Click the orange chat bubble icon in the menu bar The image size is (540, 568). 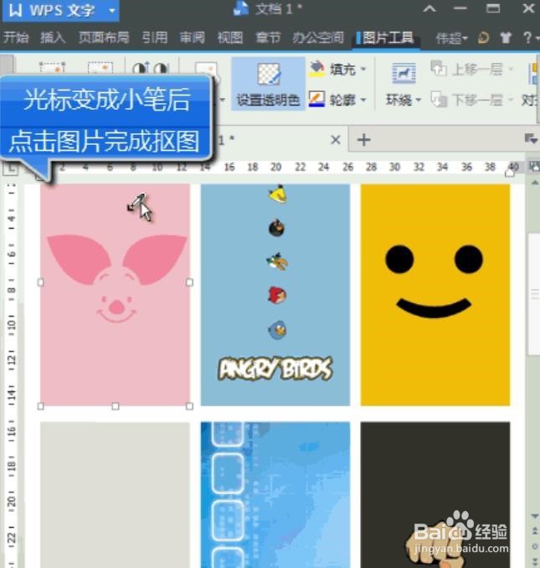484,38
